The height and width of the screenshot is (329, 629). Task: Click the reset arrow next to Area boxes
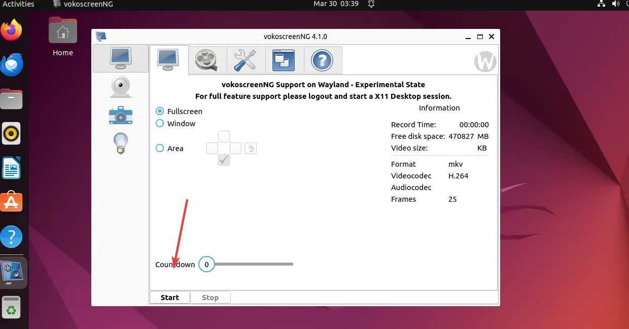pos(250,148)
